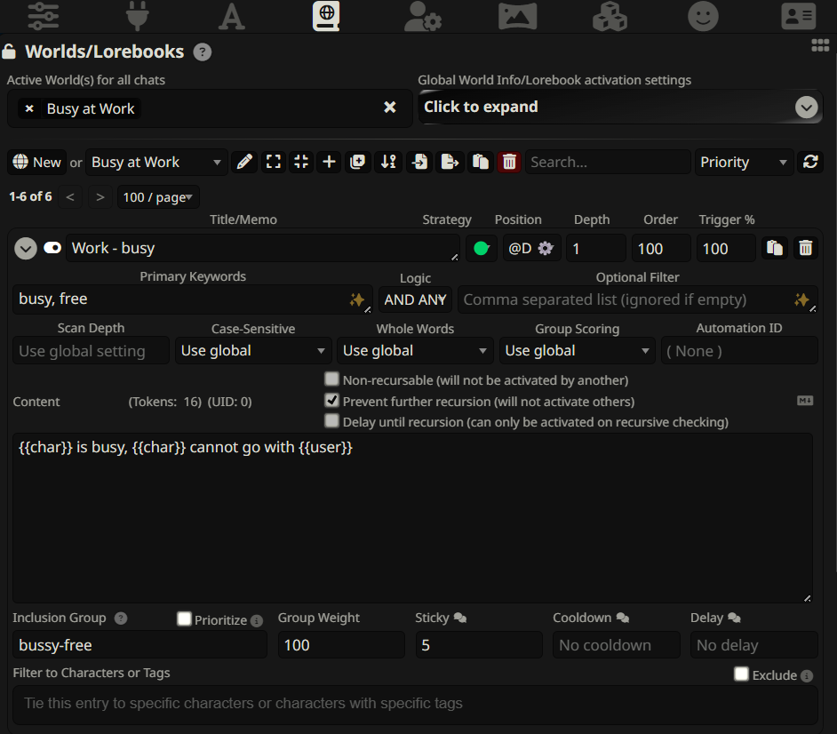The image size is (837, 734).
Task: Toggle the Work - busy entry switch
Action: point(52,248)
